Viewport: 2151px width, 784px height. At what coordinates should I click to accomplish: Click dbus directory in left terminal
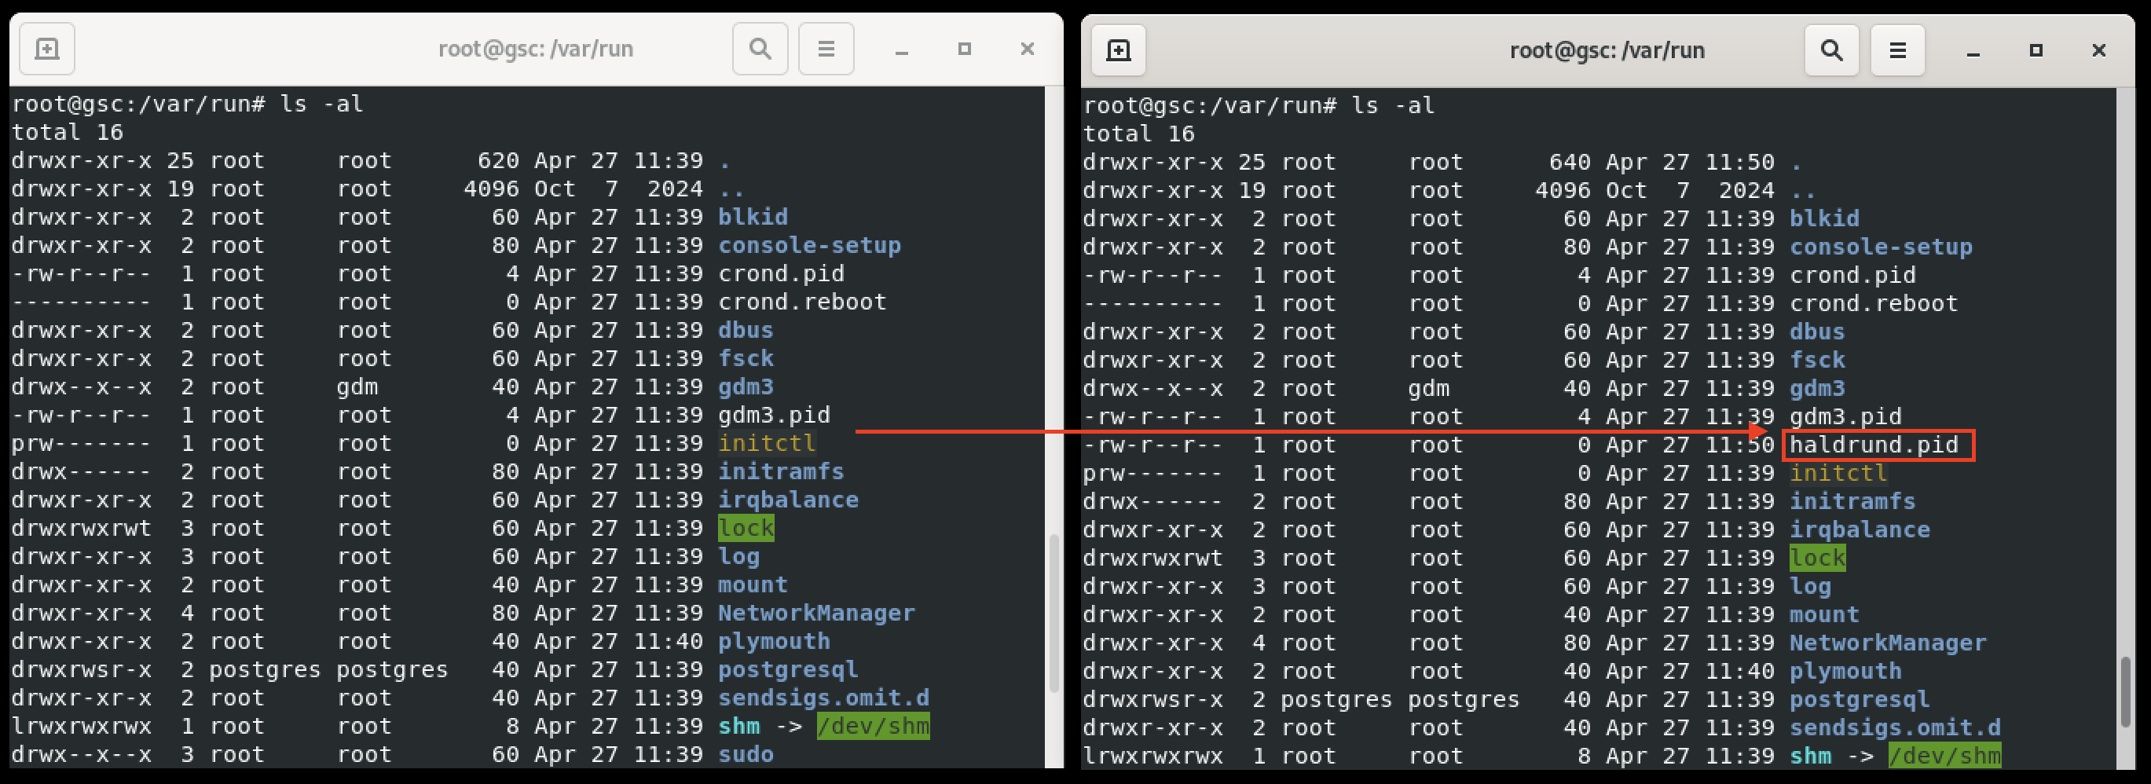coord(746,330)
